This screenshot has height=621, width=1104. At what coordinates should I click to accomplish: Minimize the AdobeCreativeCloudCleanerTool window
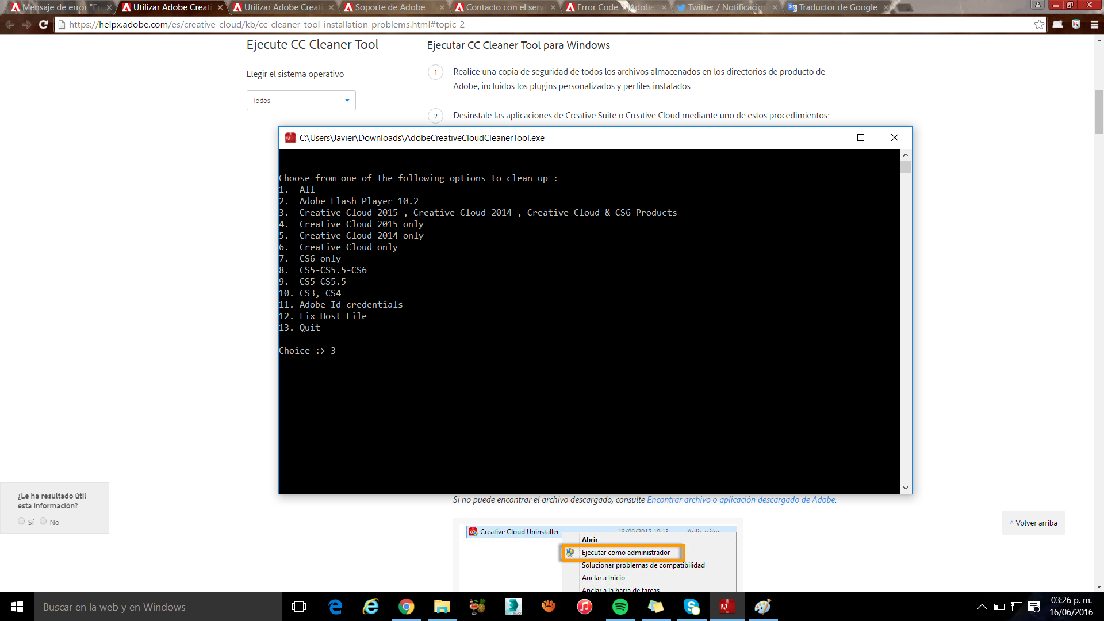(x=827, y=137)
